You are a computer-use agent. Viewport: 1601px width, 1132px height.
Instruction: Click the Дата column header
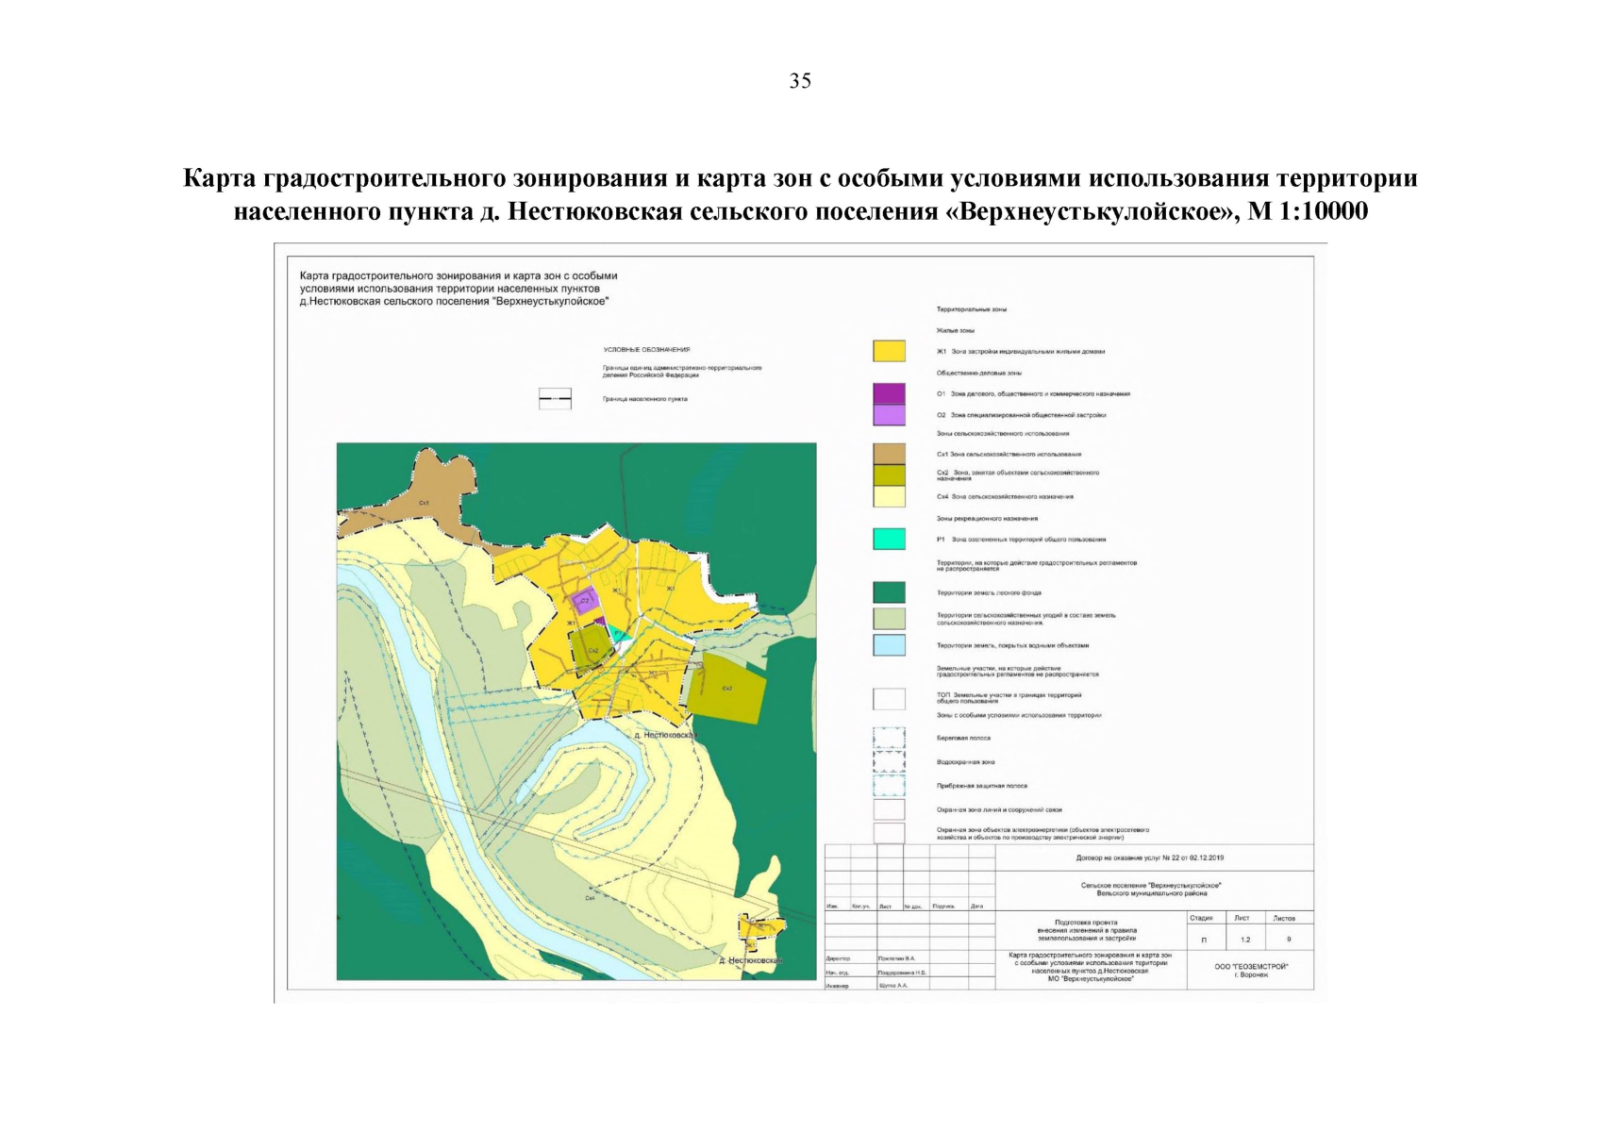tap(976, 906)
